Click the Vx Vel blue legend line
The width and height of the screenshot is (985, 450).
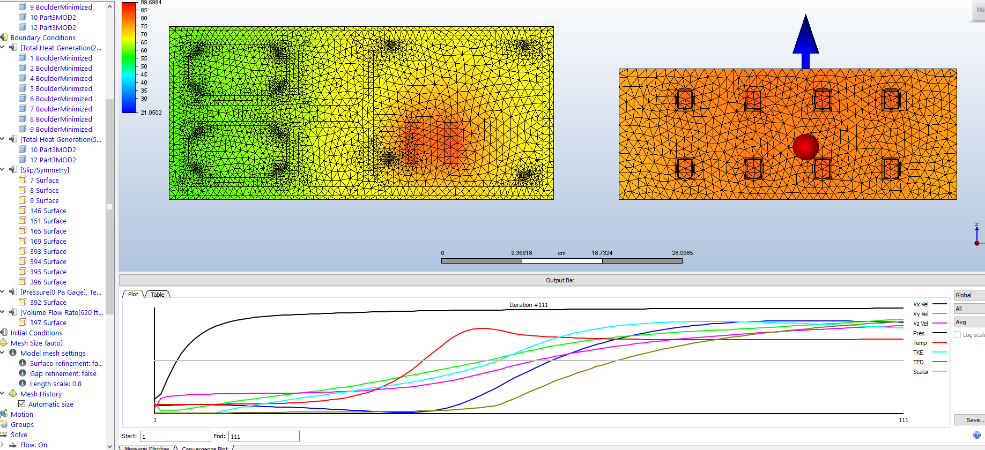pos(939,304)
